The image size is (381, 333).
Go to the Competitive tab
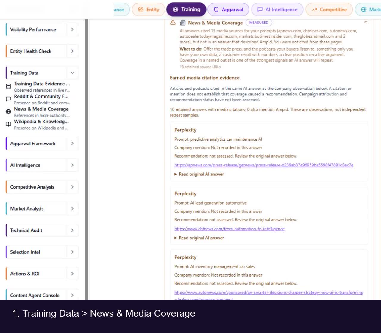click(x=329, y=10)
